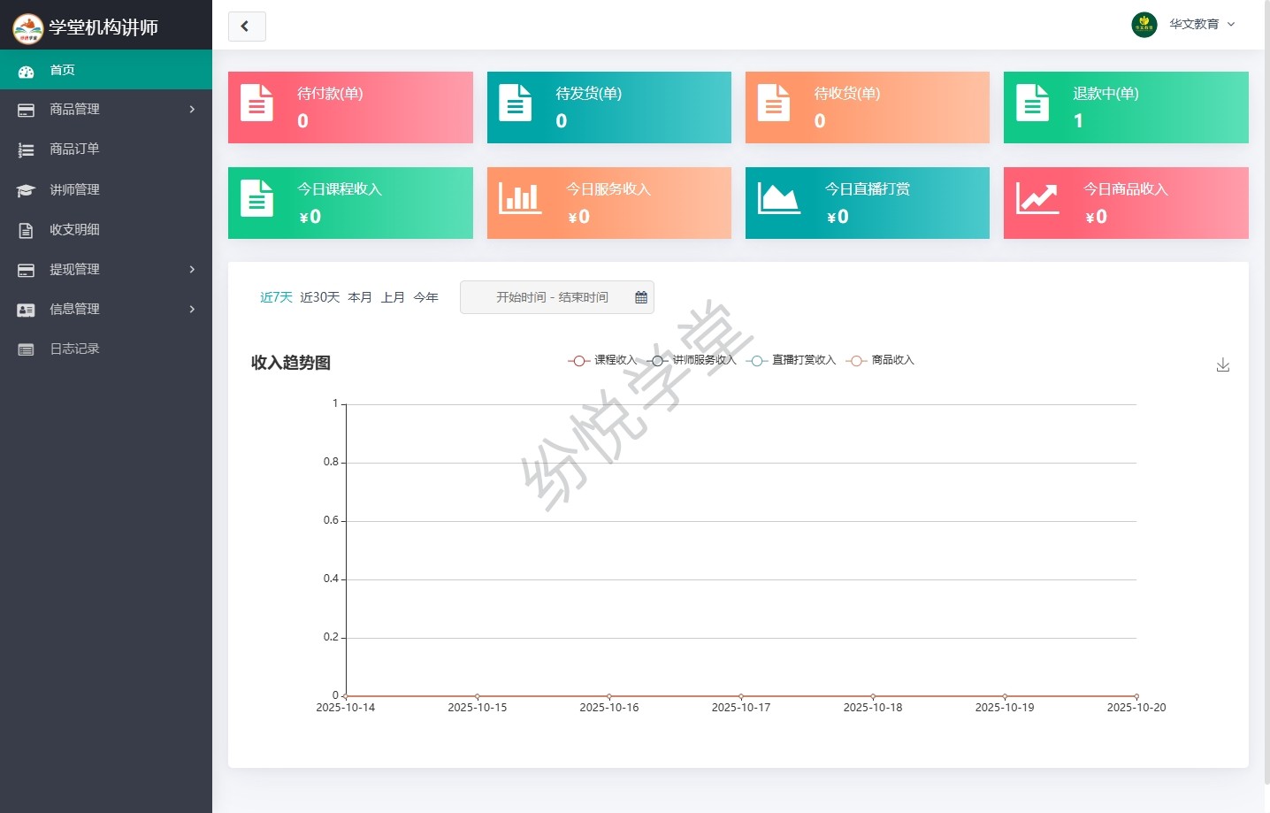Filter chart by 本月
The height and width of the screenshot is (813, 1270).
pyautogui.click(x=360, y=297)
